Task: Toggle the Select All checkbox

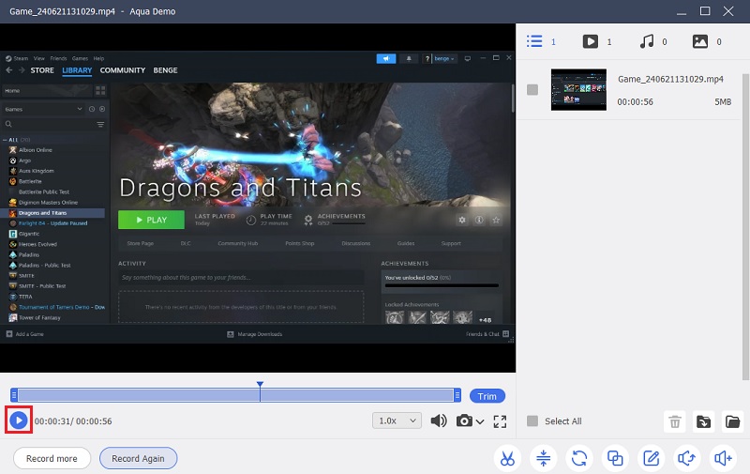Action: pos(532,420)
